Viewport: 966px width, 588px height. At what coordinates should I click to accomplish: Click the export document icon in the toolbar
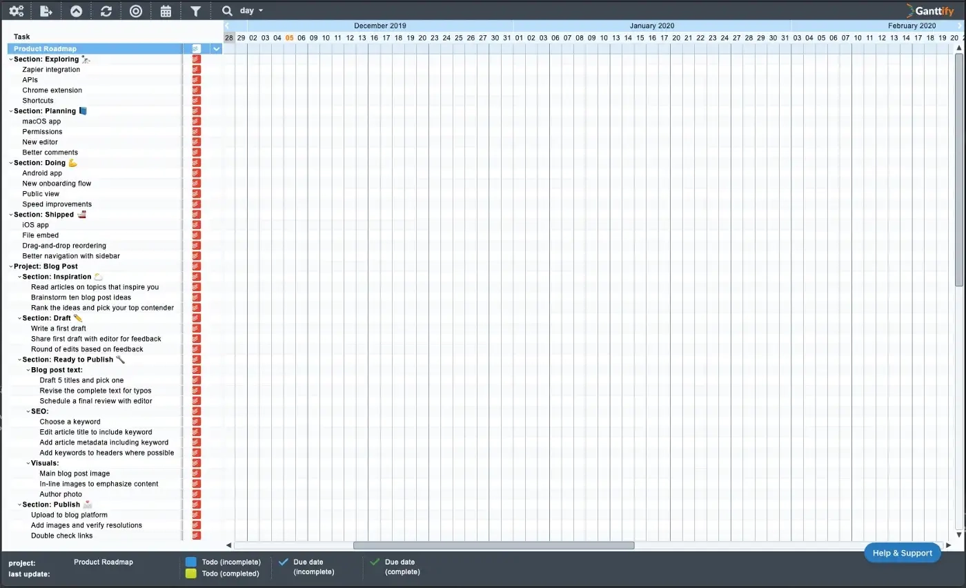click(x=46, y=10)
